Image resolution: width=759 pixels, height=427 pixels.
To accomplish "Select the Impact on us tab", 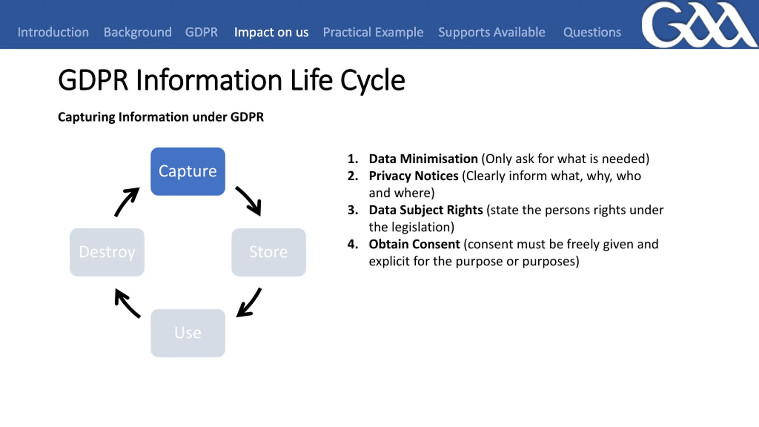I will pos(271,32).
